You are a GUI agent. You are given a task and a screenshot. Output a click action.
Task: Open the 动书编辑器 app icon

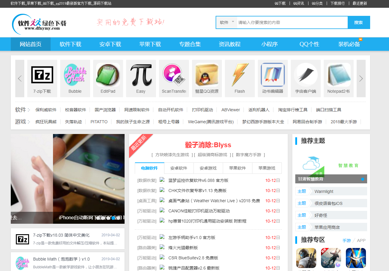[x=273, y=75]
